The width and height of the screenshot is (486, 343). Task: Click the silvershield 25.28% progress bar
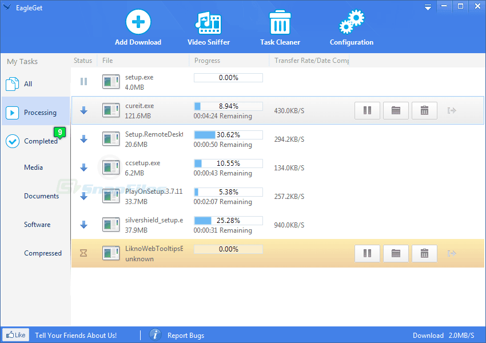[229, 221]
